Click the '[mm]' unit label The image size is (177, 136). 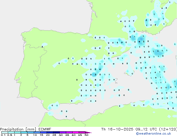31,129
